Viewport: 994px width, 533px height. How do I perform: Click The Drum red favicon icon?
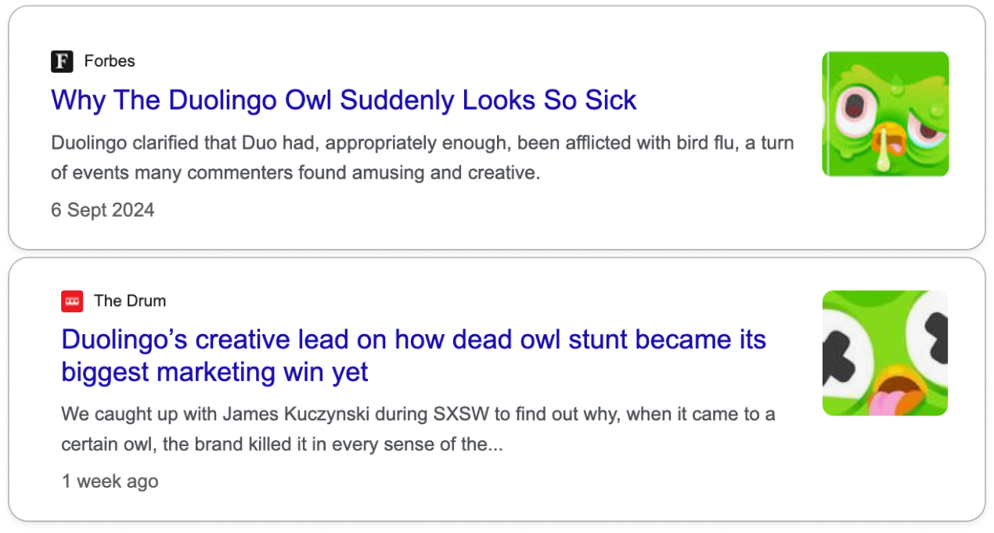click(x=72, y=301)
